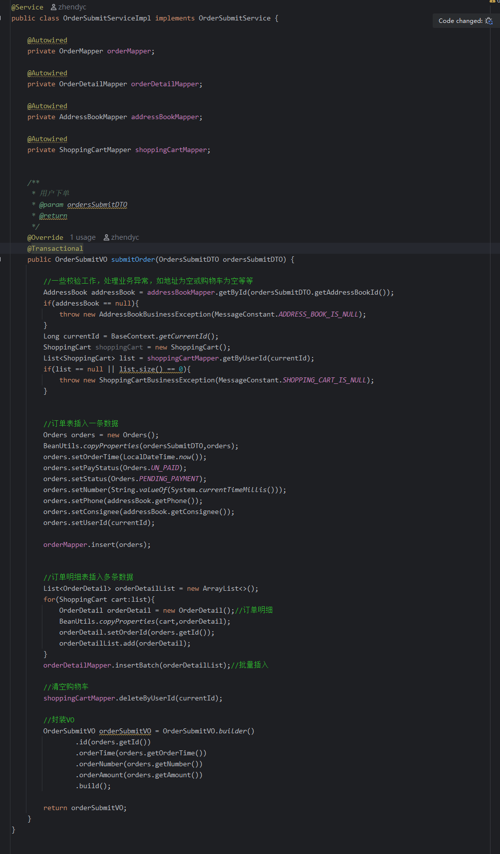This screenshot has height=854, width=500.
Task: Click the OrderSubmitService interface name
Action: click(235, 18)
